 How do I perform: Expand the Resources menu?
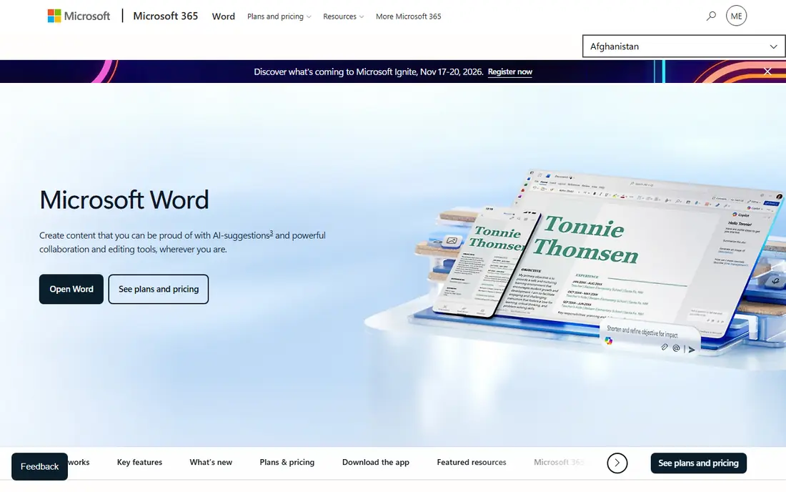[x=344, y=16]
